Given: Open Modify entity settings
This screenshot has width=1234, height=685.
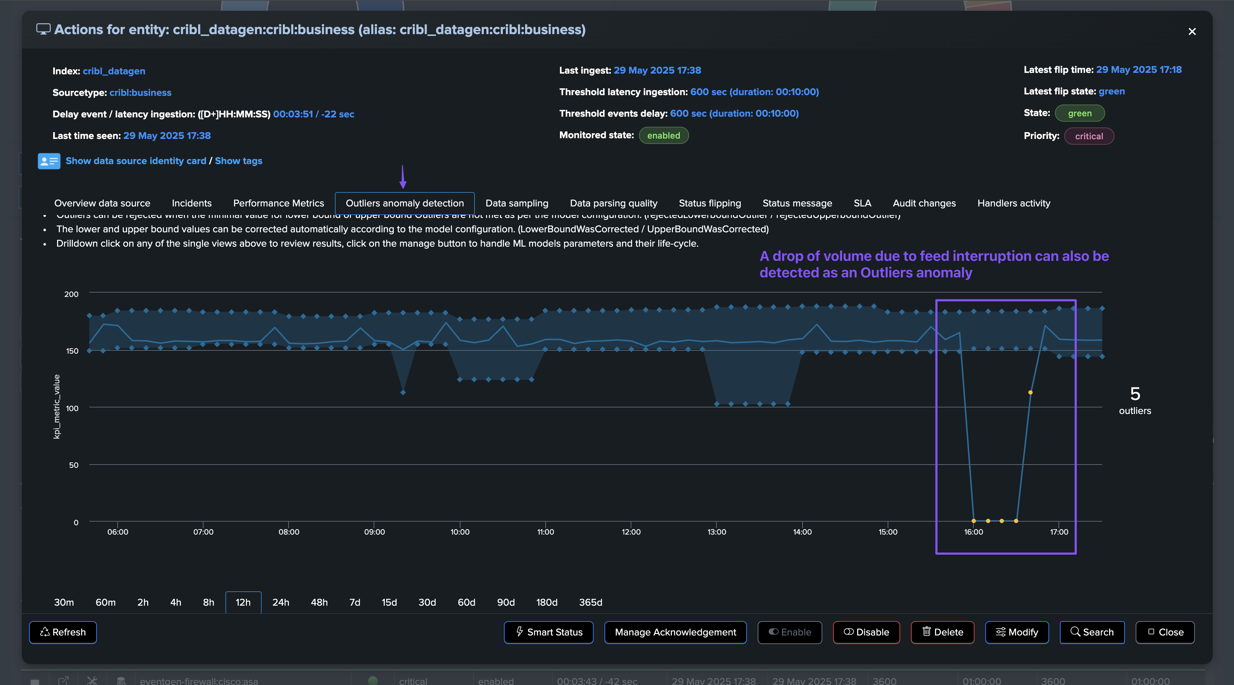Looking at the screenshot, I should (1016, 632).
